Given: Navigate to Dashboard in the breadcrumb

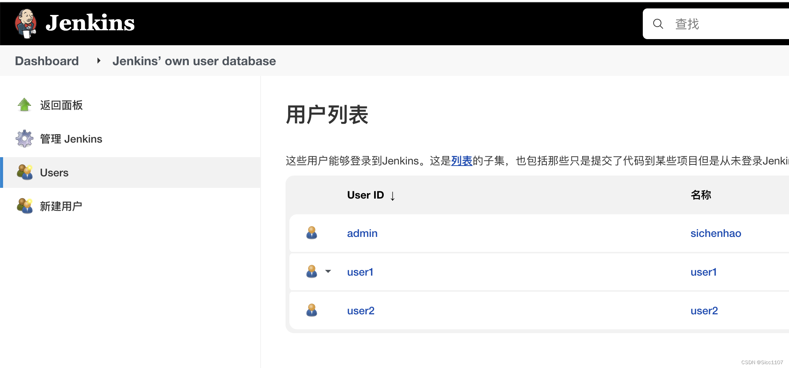Looking at the screenshot, I should [47, 61].
